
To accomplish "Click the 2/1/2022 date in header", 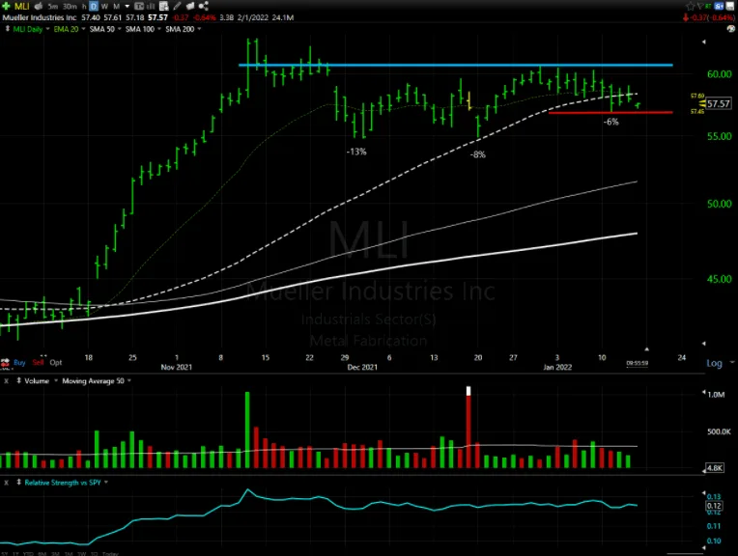I will [x=253, y=18].
